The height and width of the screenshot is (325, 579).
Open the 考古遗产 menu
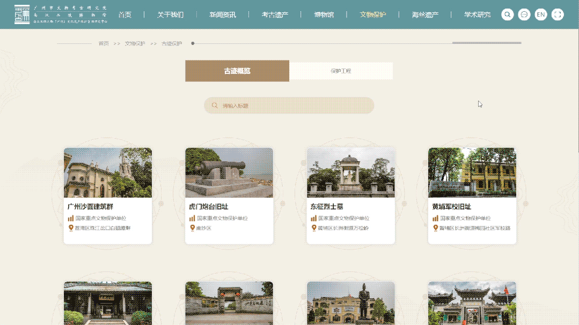[x=275, y=15]
